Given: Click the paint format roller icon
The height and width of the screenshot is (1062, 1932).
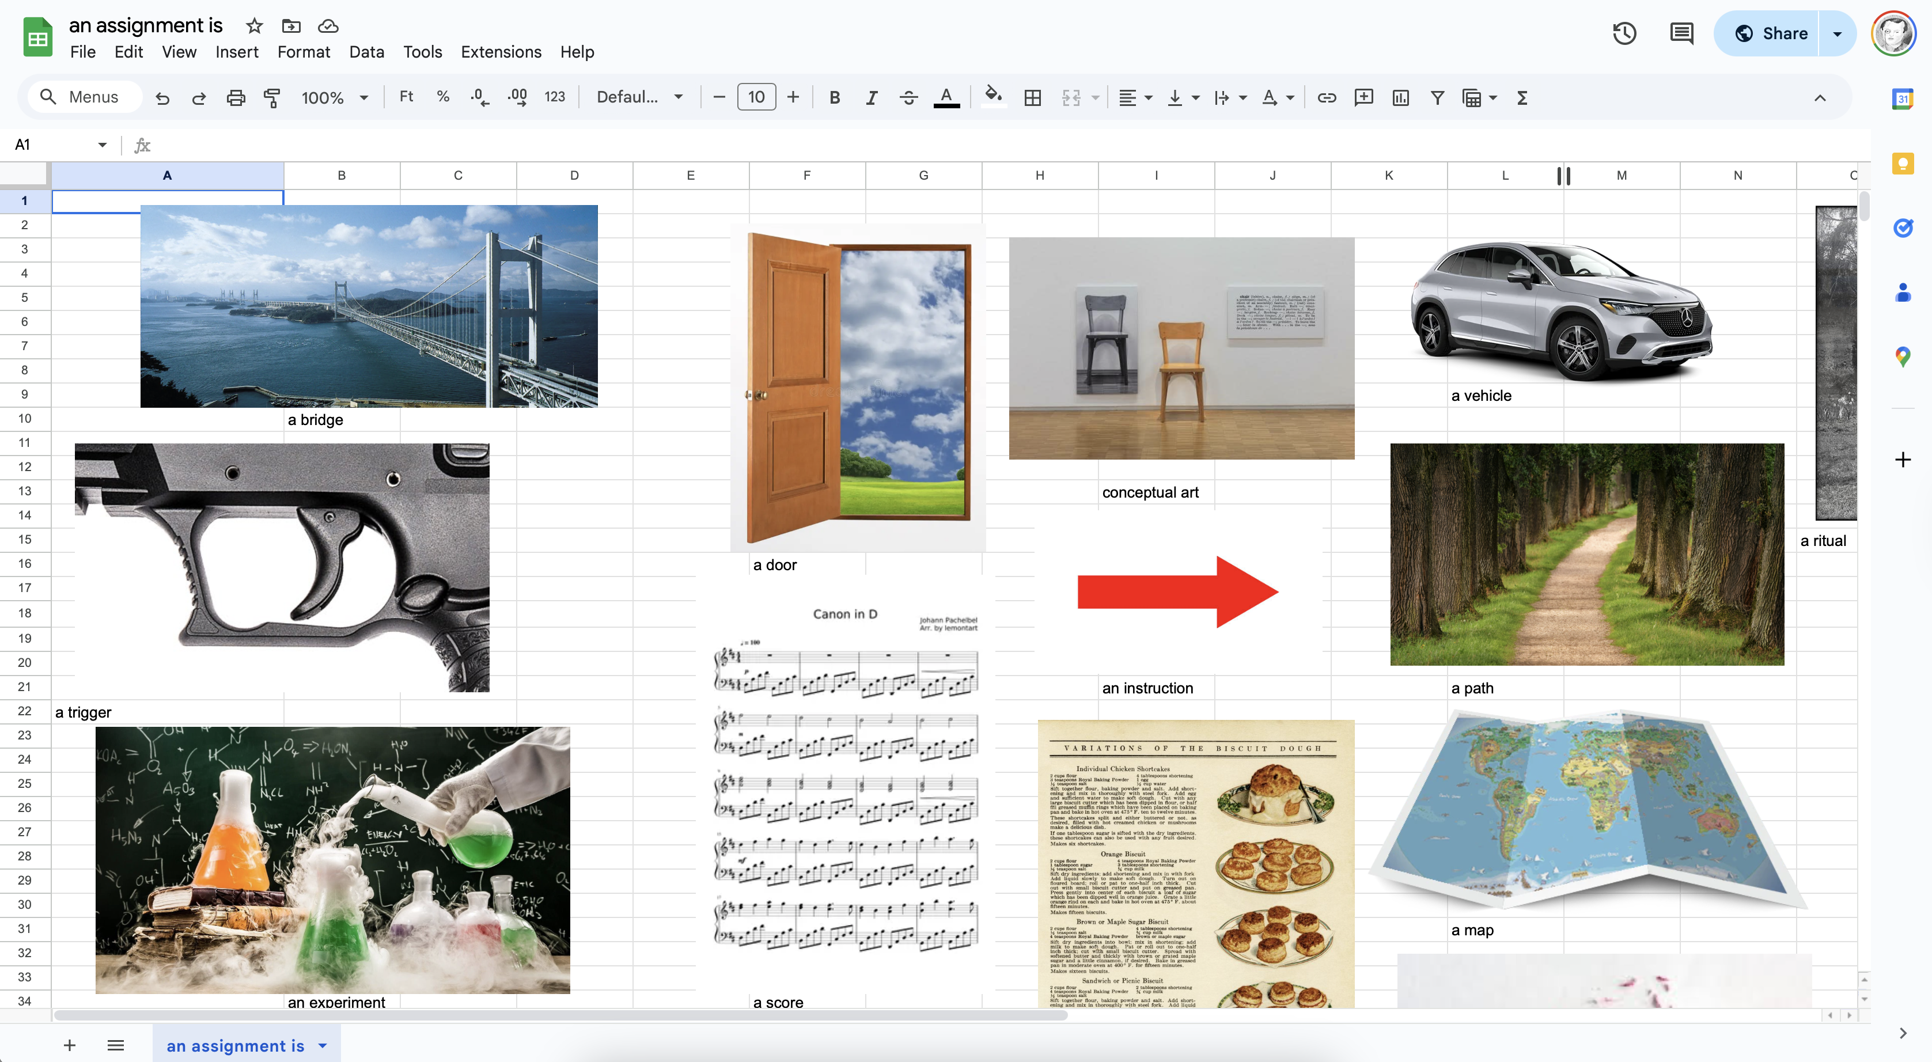Looking at the screenshot, I should [x=271, y=97].
